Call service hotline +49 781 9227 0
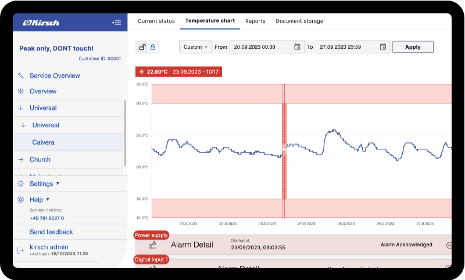 click(x=46, y=218)
